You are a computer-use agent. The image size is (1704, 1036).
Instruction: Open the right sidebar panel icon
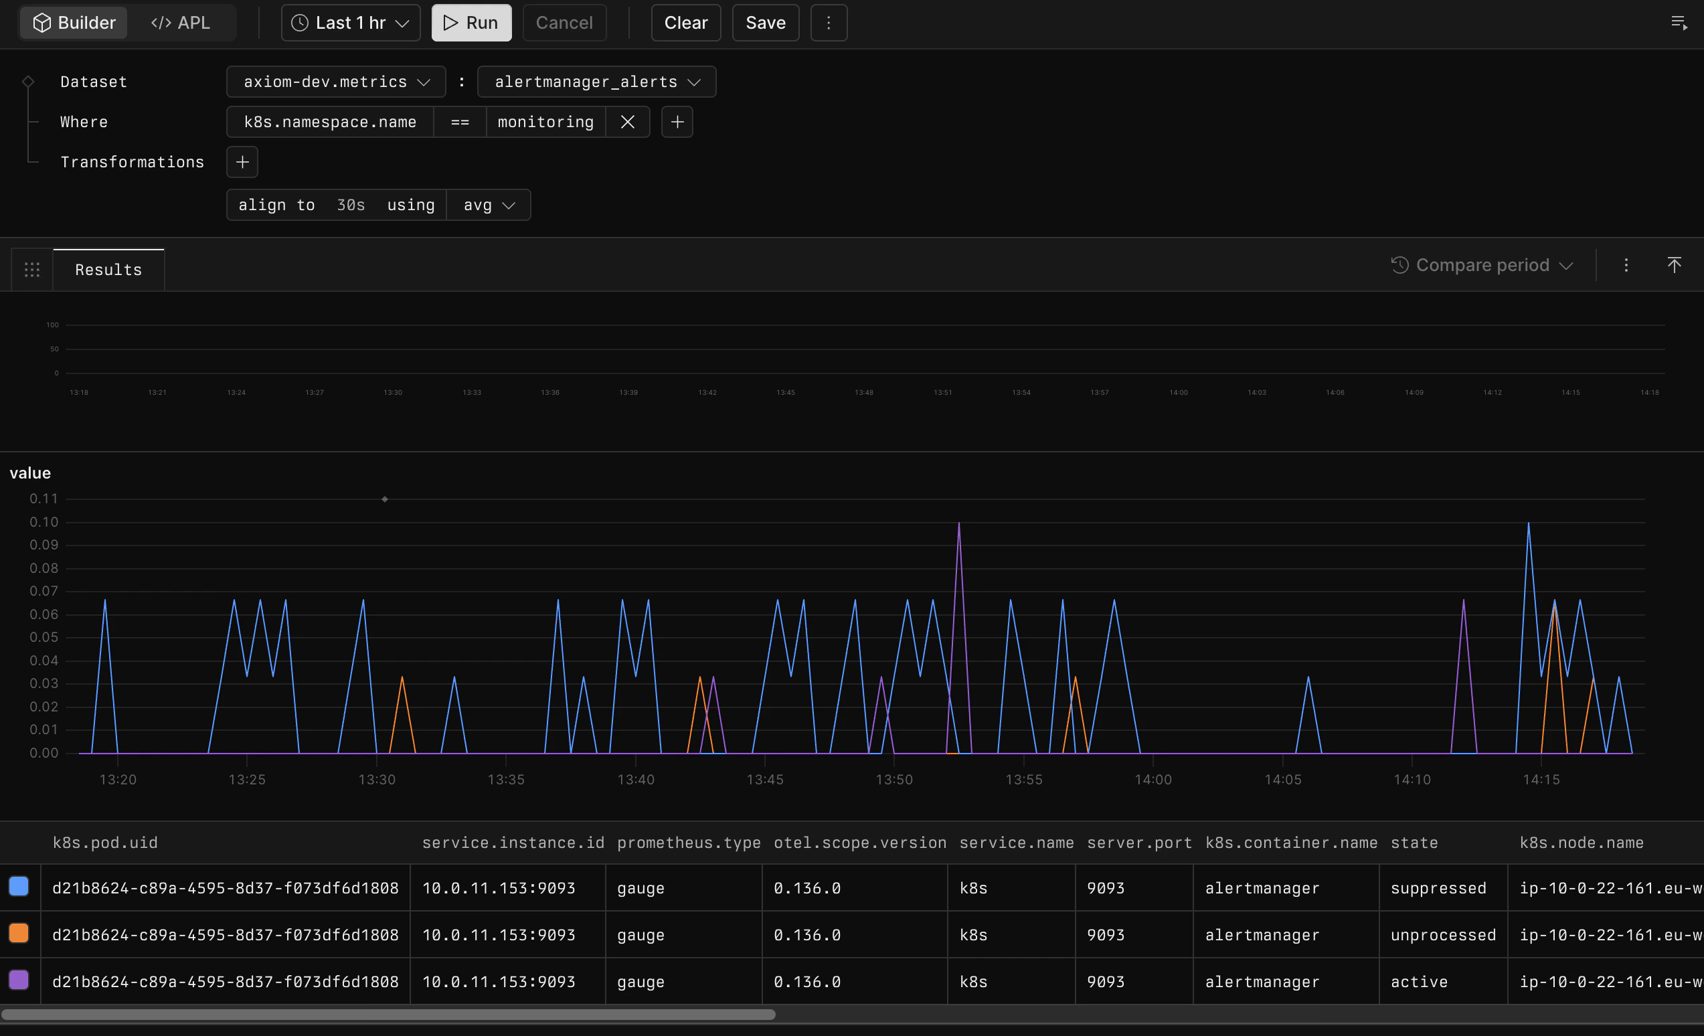click(1679, 22)
